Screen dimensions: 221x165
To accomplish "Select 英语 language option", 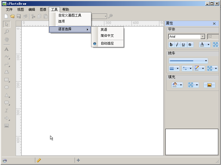I will [107, 30].
